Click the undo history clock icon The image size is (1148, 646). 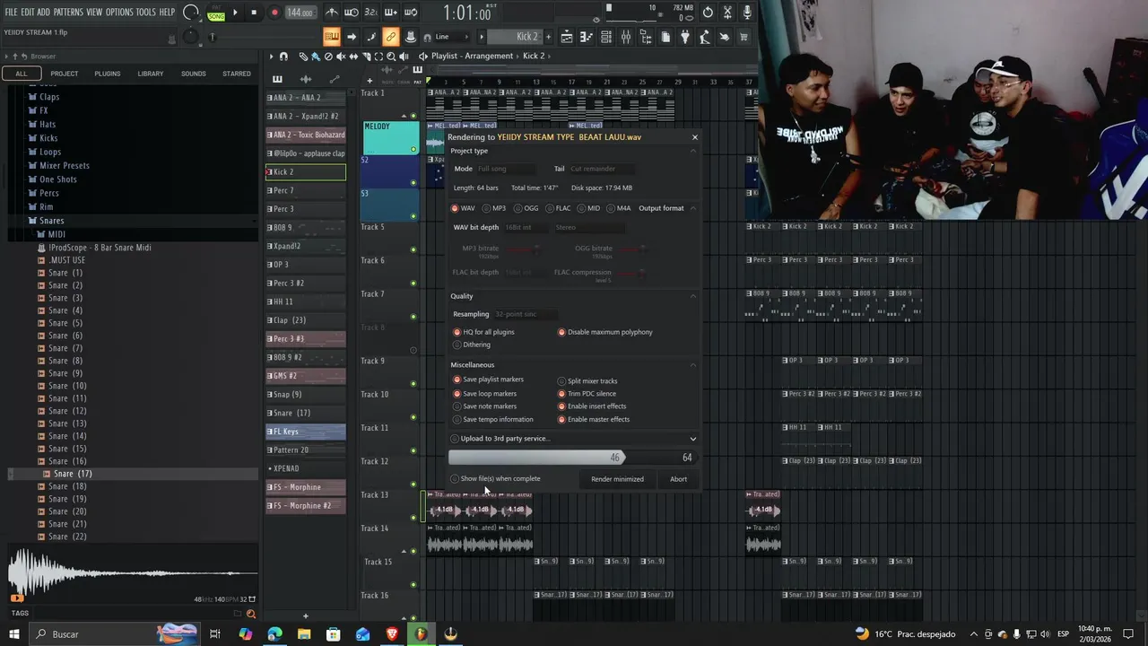708,13
